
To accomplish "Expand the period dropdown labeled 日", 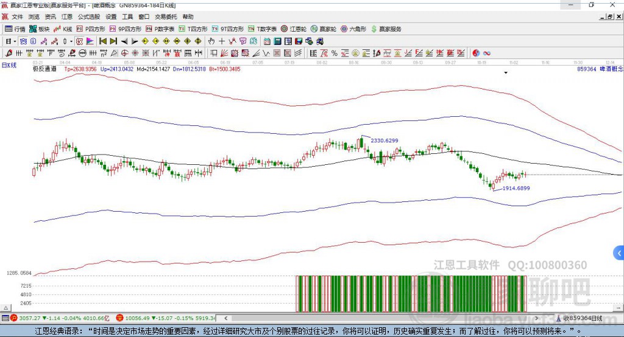I will (10, 41).
